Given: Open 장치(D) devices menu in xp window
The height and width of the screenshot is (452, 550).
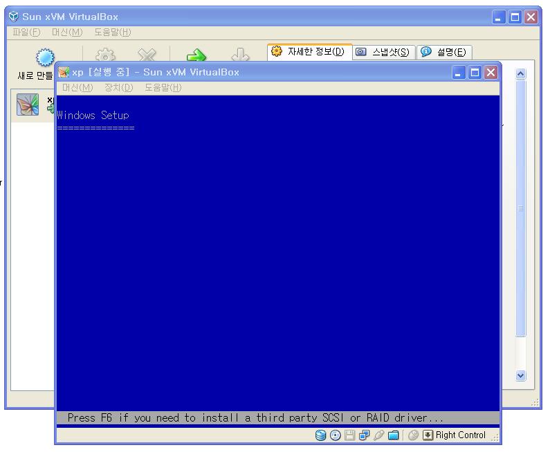Looking at the screenshot, I should tap(118, 87).
